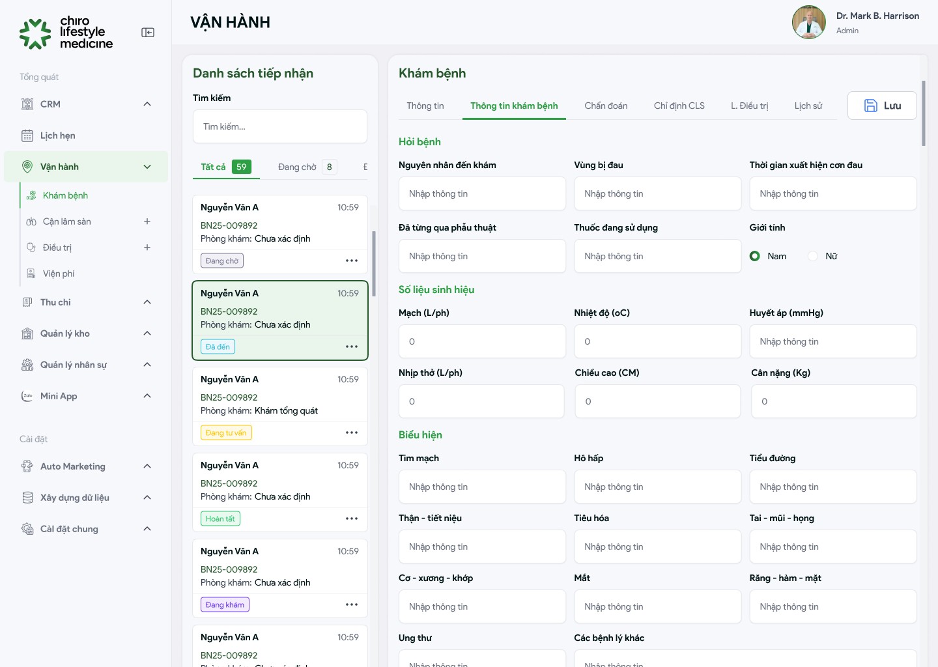
Task: Switch to the Thông tin tab
Action: (x=425, y=106)
